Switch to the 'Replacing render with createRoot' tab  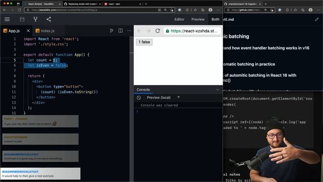pos(82,4)
